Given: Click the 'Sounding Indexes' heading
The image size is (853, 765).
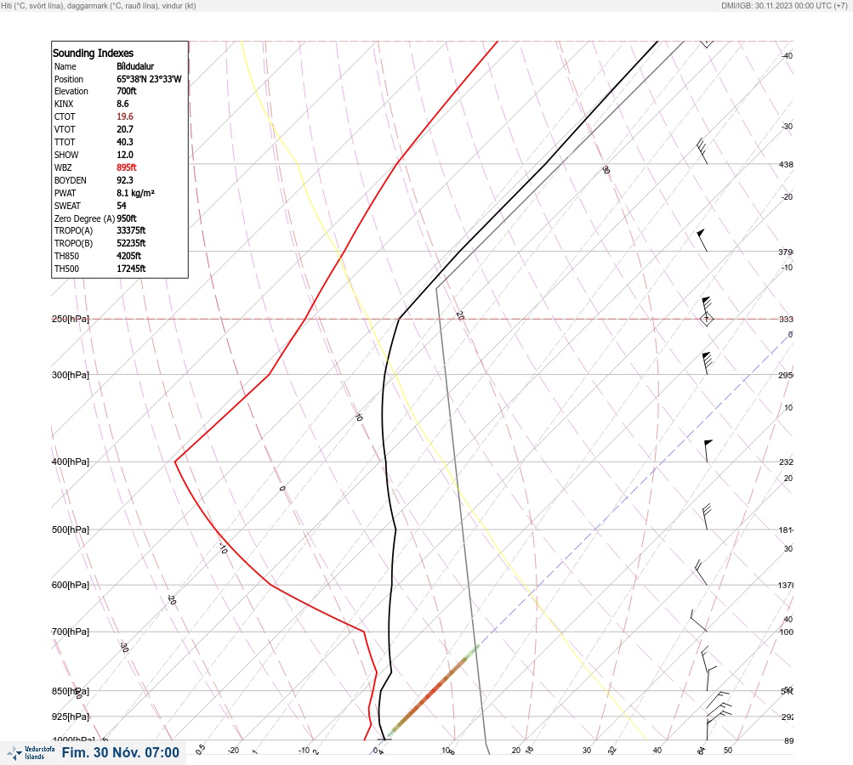Looking at the screenshot, I should pos(93,54).
